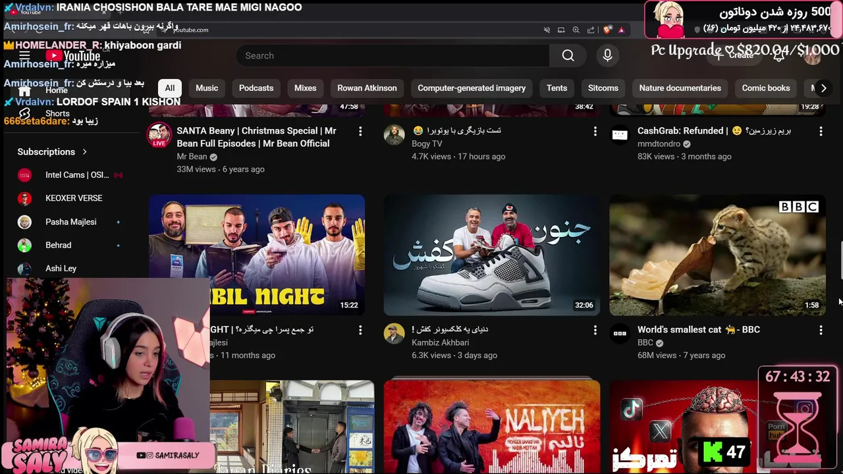This screenshot has width=843, height=474.
Task: Play the sneaker thumbnail video 32:06
Action: coord(492,255)
